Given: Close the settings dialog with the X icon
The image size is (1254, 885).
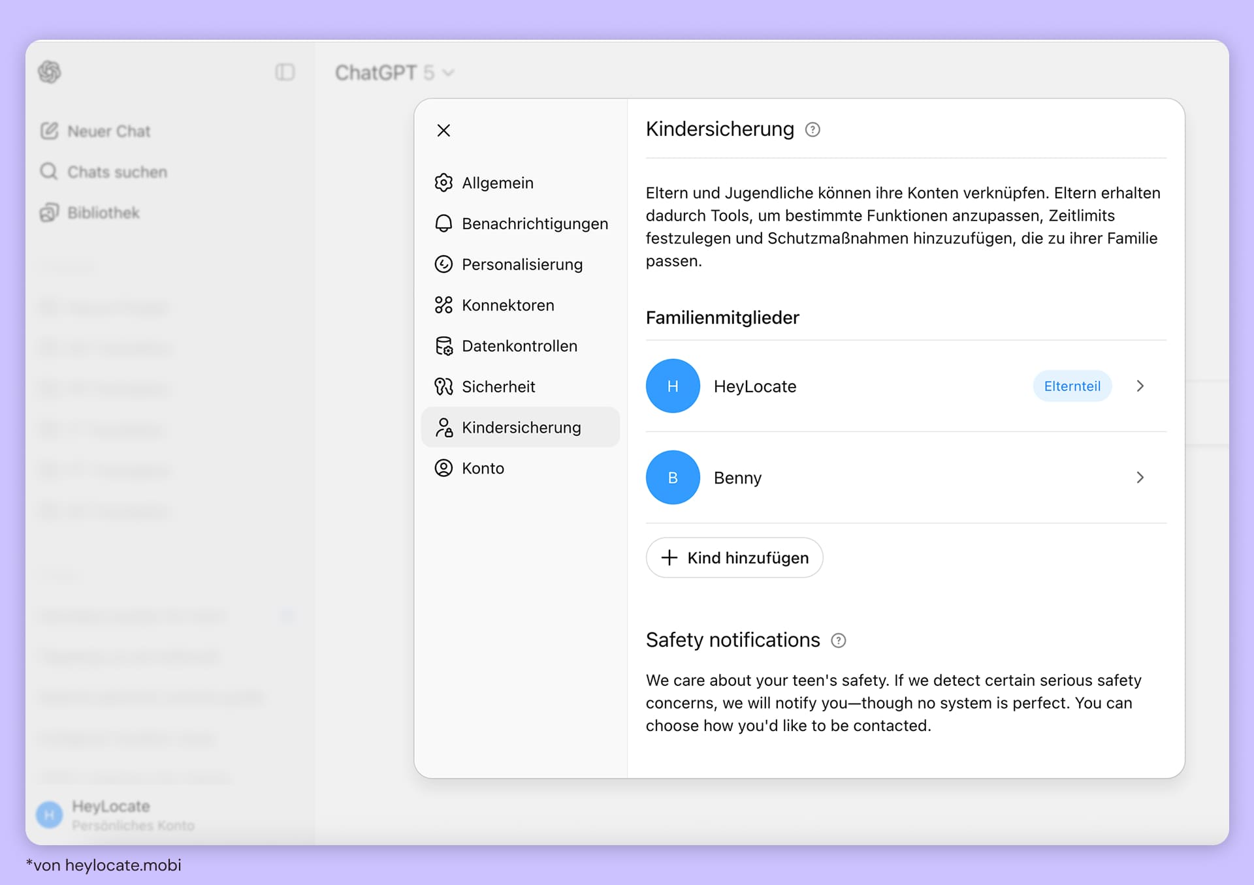Looking at the screenshot, I should click(443, 131).
